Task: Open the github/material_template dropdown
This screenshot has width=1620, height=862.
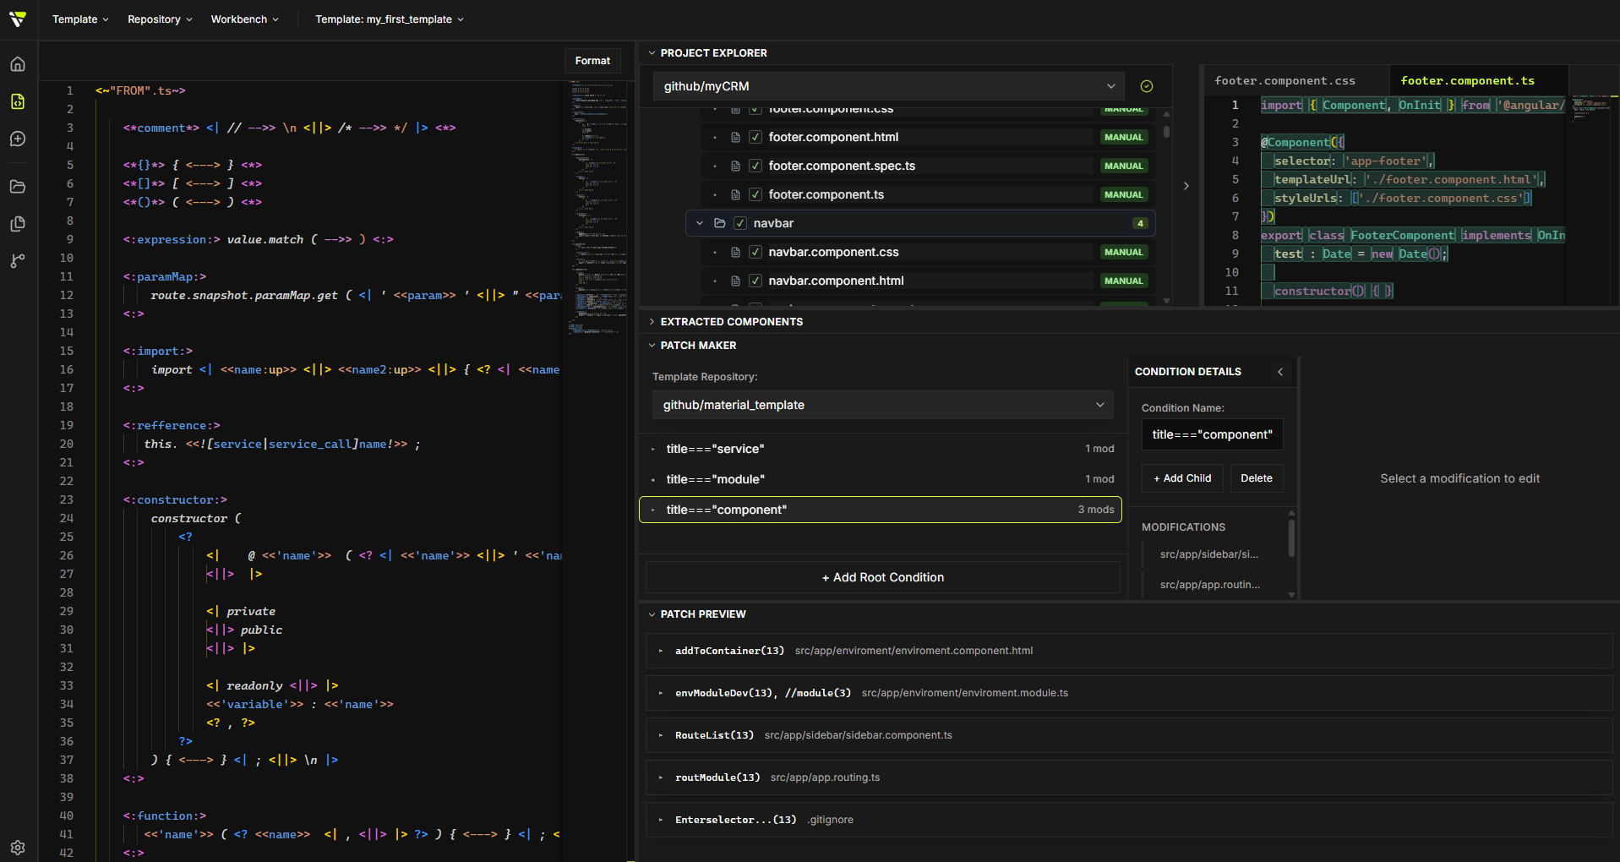Action: point(882,405)
